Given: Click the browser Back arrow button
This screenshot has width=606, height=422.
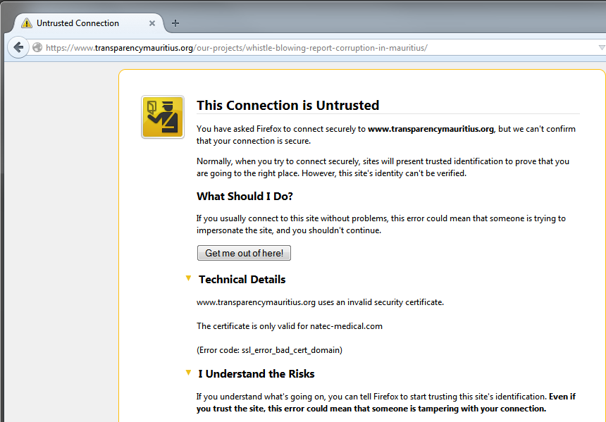Looking at the screenshot, I should click(x=18, y=47).
